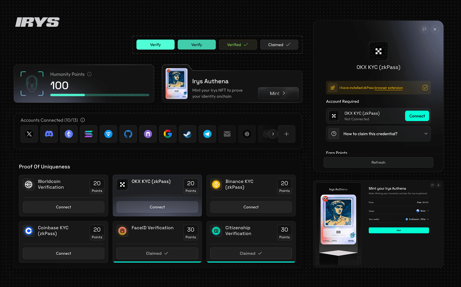
Task: Click the cyan Connect button for OKX KYC
Action: tap(417, 116)
